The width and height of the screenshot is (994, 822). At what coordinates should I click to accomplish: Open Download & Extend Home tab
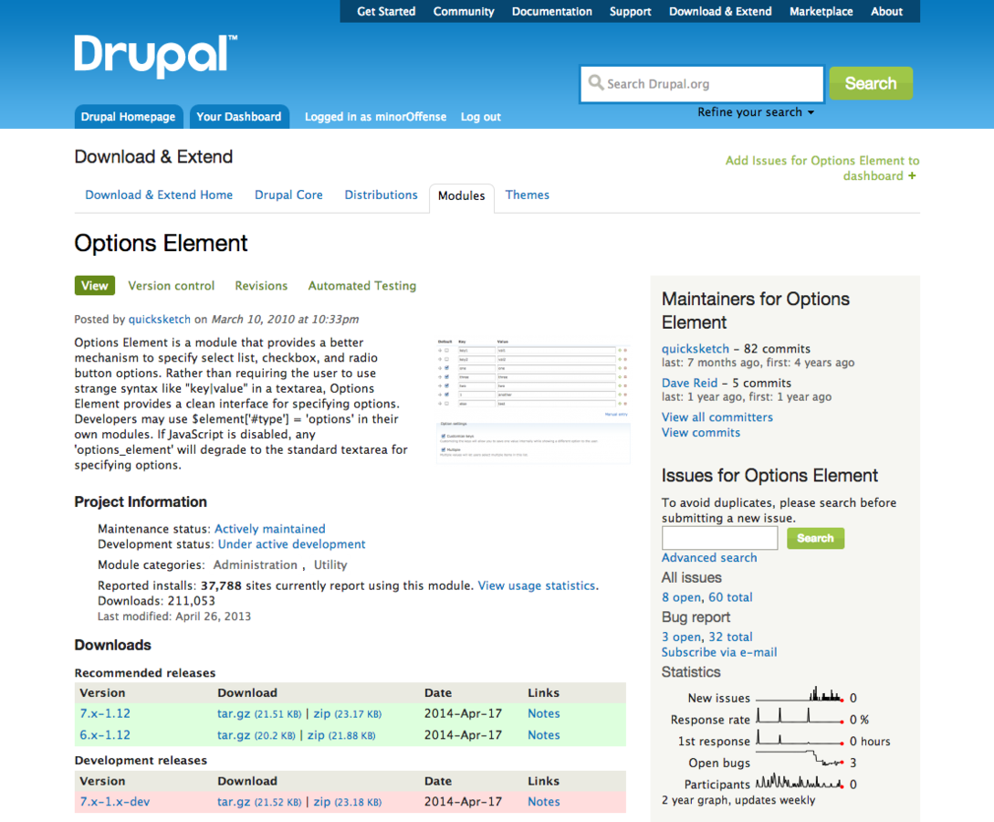(x=159, y=195)
